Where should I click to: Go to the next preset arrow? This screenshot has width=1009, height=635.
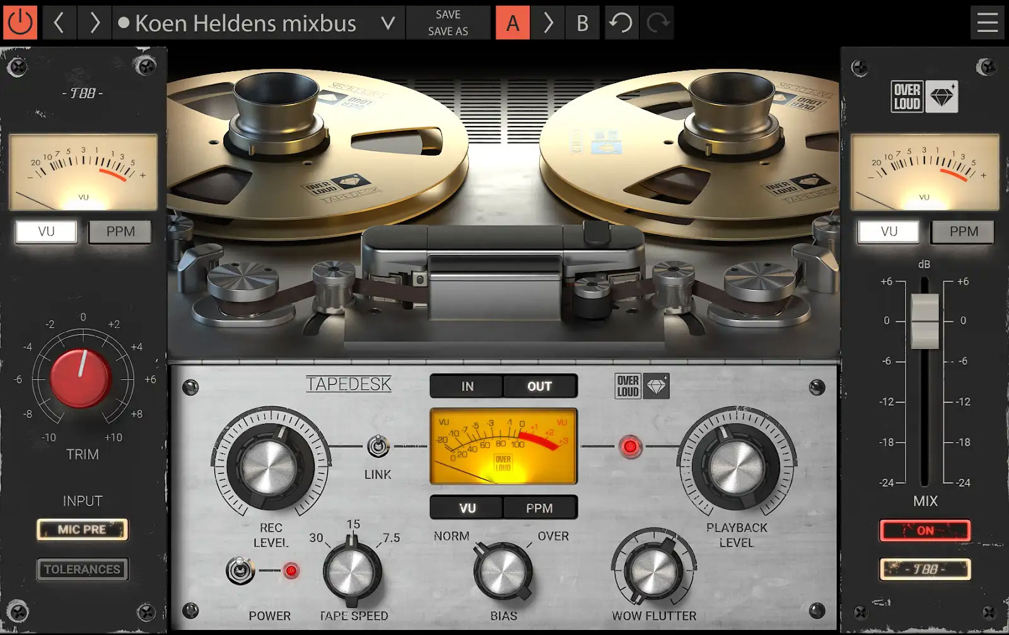(95, 23)
